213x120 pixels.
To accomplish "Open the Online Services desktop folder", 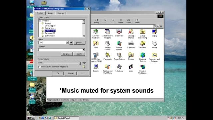I will tap(32, 87).
